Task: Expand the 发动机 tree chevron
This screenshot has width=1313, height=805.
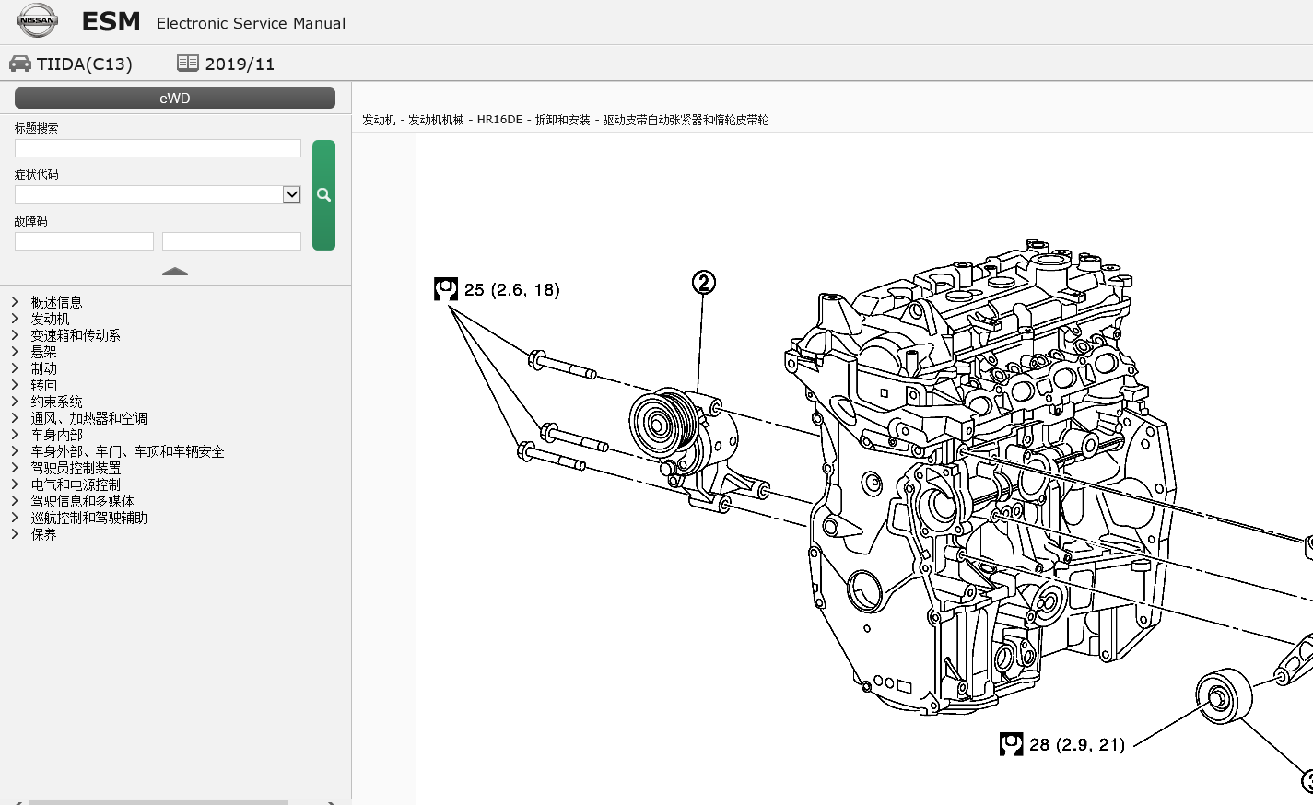Action: point(15,319)
